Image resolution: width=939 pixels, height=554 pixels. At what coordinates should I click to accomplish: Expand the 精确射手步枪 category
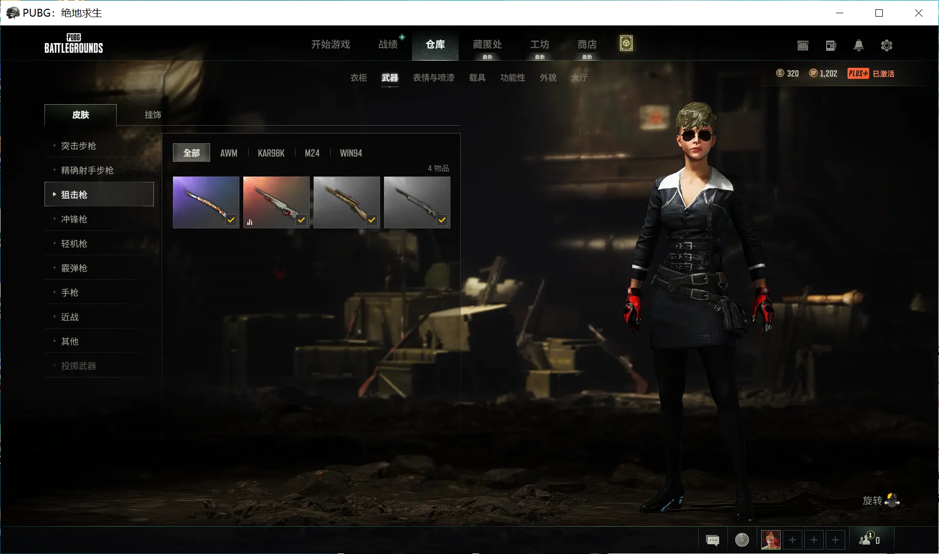pos(99,170)
